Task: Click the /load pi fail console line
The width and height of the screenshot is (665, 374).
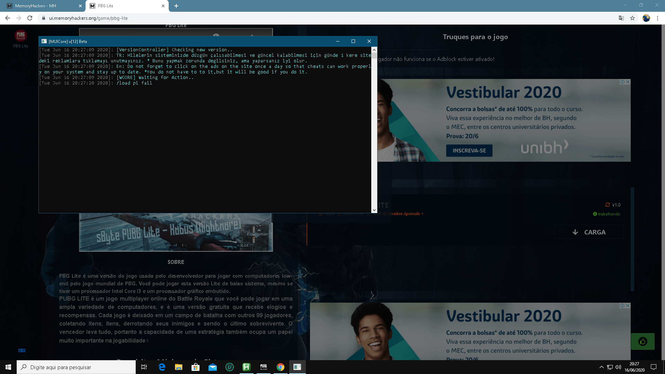Action: point(134,83)
